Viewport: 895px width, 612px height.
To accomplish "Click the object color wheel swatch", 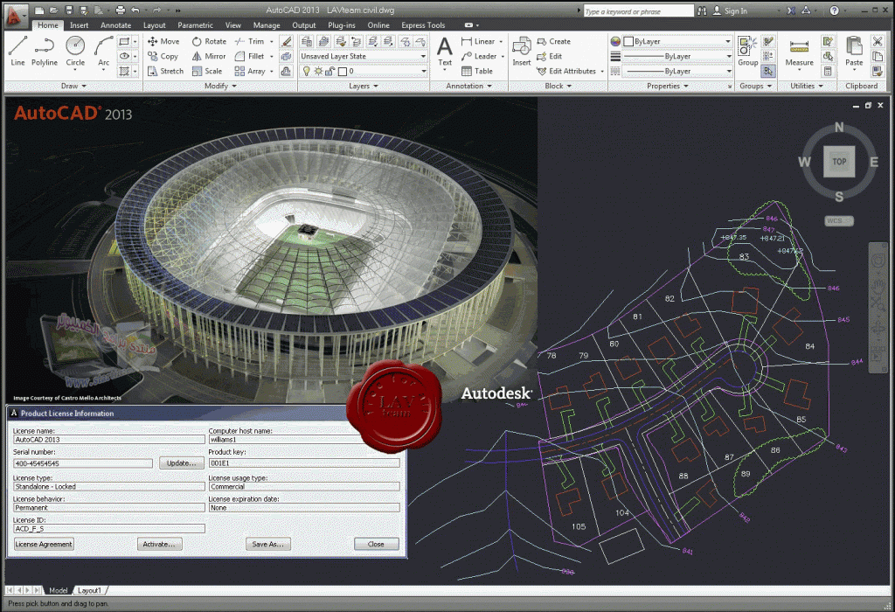I will (615, 41).
